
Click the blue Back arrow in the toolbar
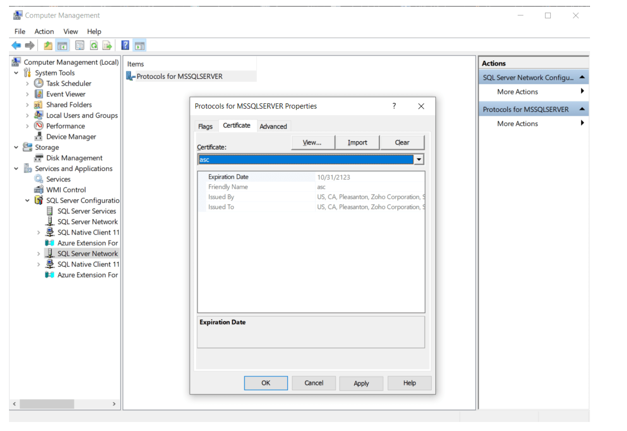pyautogui.click(x=16, y=45)
